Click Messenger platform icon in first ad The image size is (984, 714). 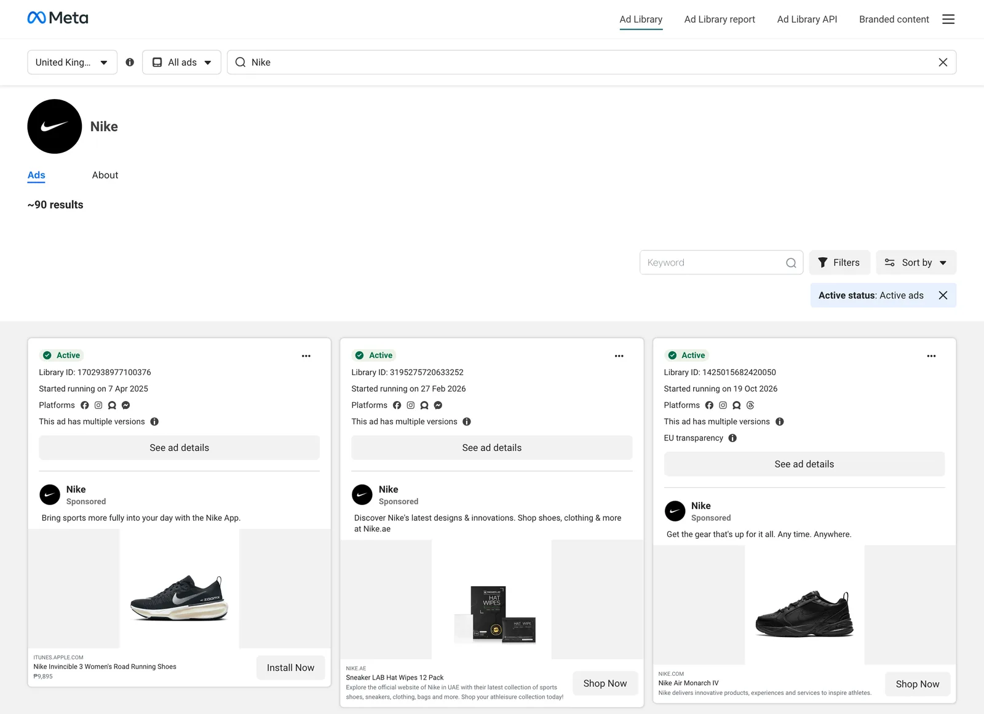tap(125, 405)
